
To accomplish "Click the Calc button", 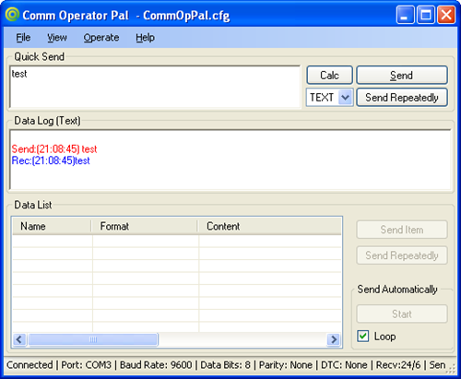I will tap(329, 75).
